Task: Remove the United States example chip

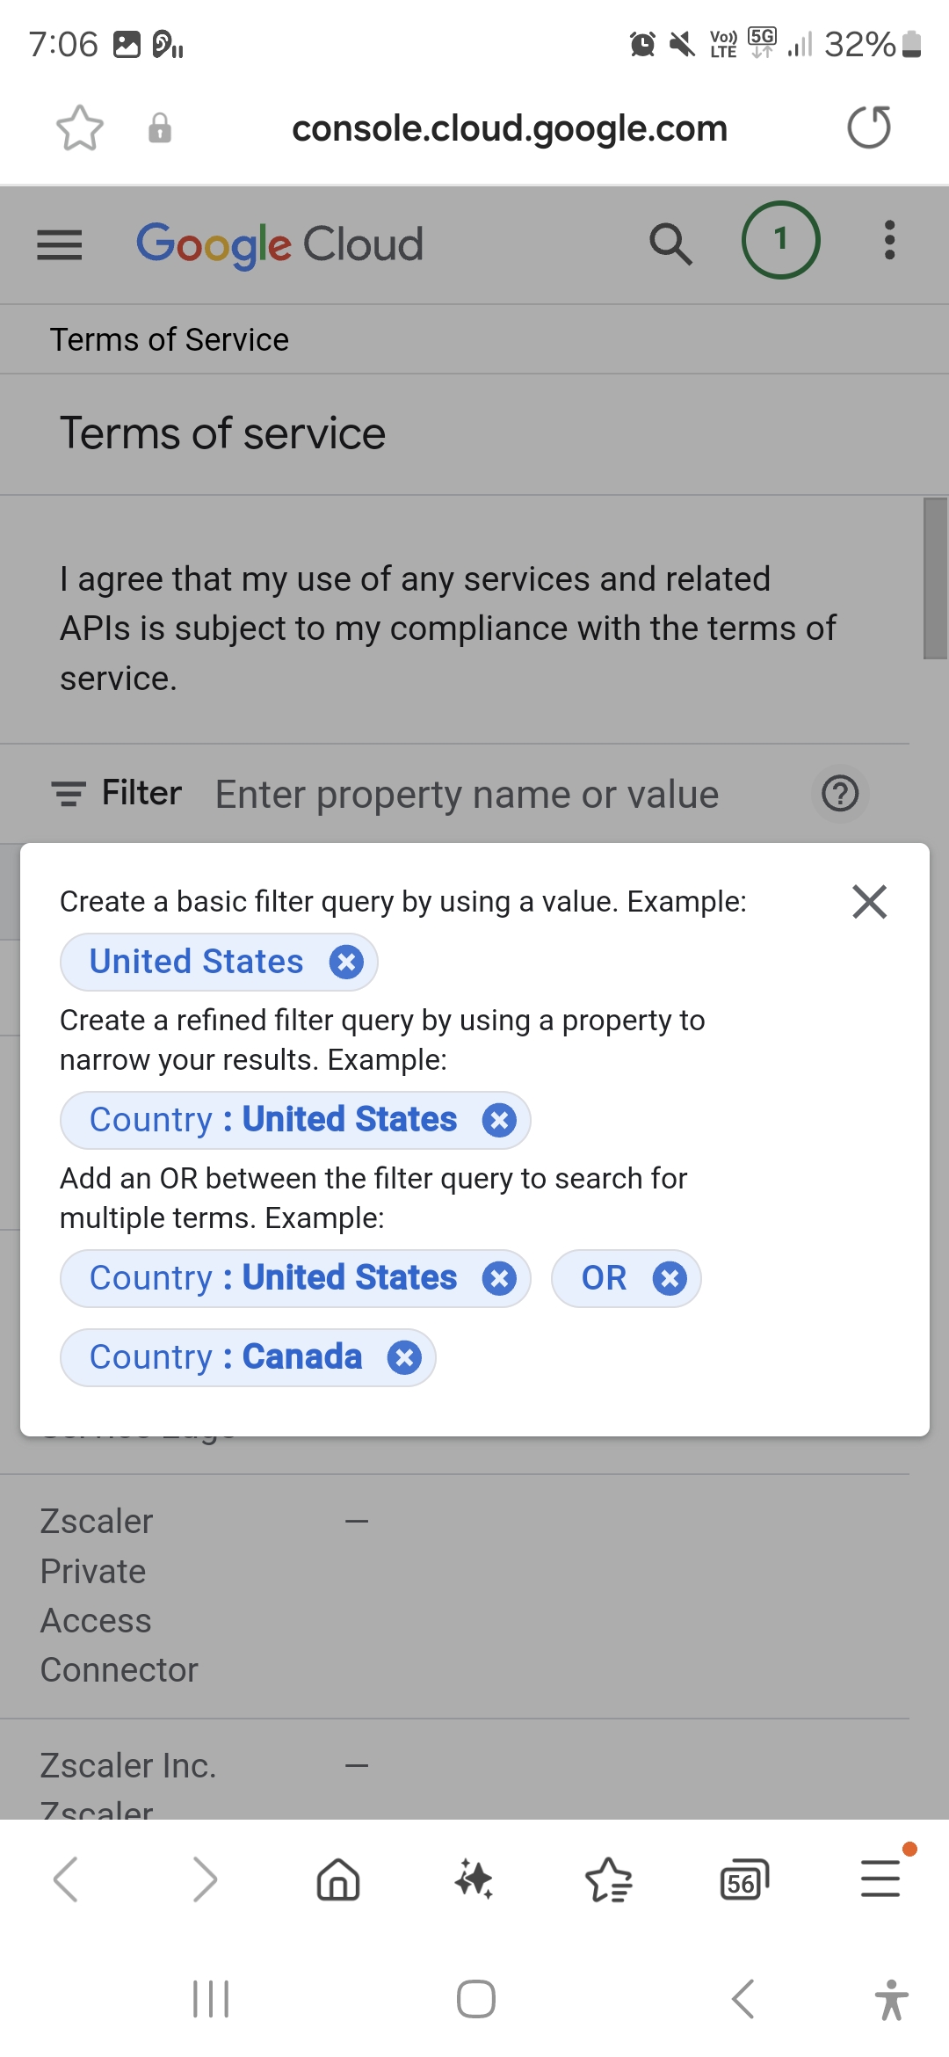Action: coord(346,962)
